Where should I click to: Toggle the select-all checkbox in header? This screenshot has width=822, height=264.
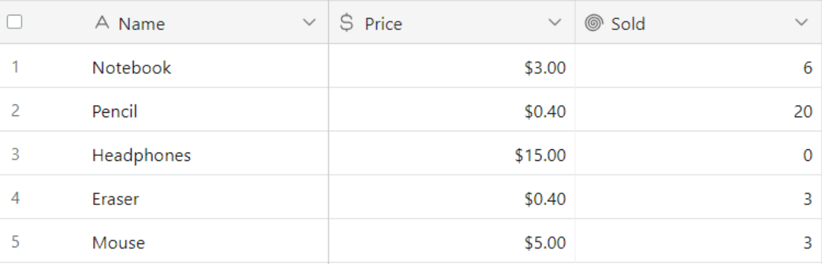pos(14,22)
